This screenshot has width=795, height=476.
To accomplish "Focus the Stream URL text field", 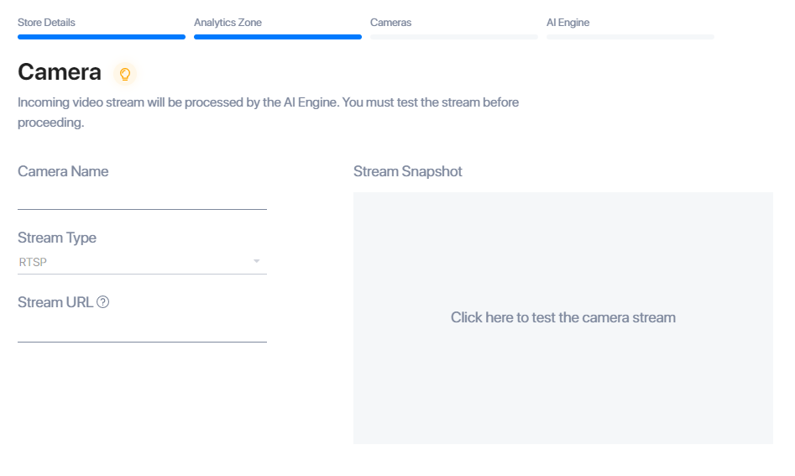I will tap(142, 331).
